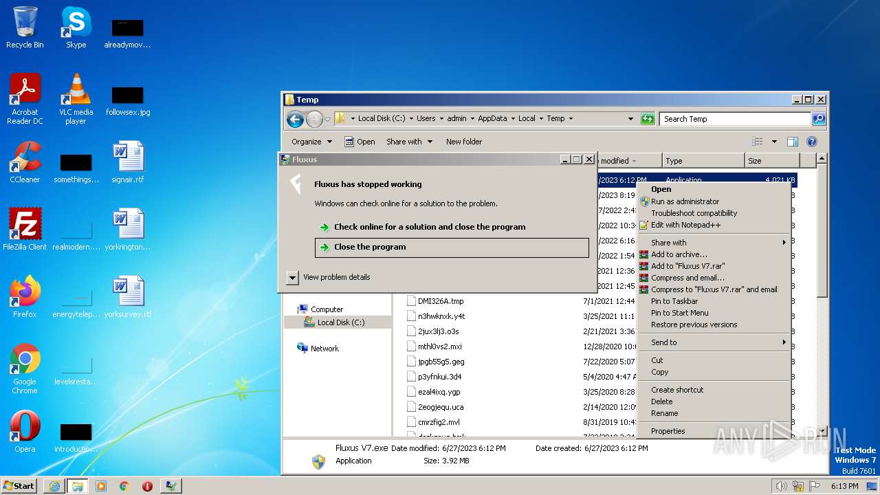The image size is (880, 495).
Task: Open Action Center flag tray icon
Action: coord(815,486)
